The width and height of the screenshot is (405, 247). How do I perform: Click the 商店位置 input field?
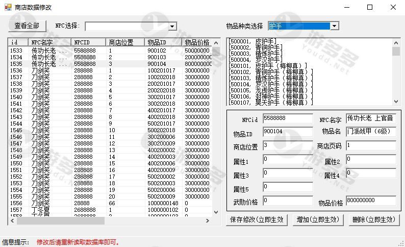[288, 146]
